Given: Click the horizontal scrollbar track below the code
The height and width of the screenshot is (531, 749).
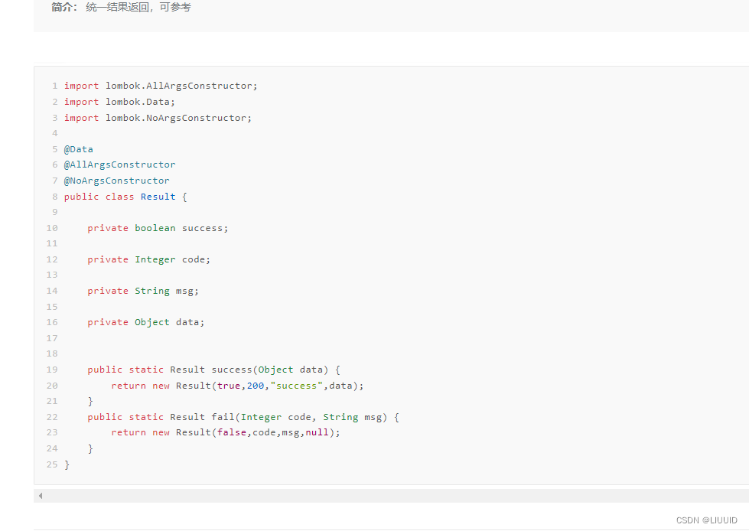Looking at the screenshot, I should click(383, 496).
